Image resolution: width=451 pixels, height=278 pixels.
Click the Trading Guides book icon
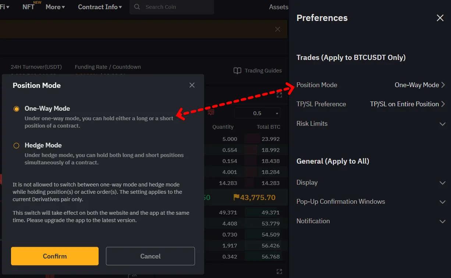point(238,71)
